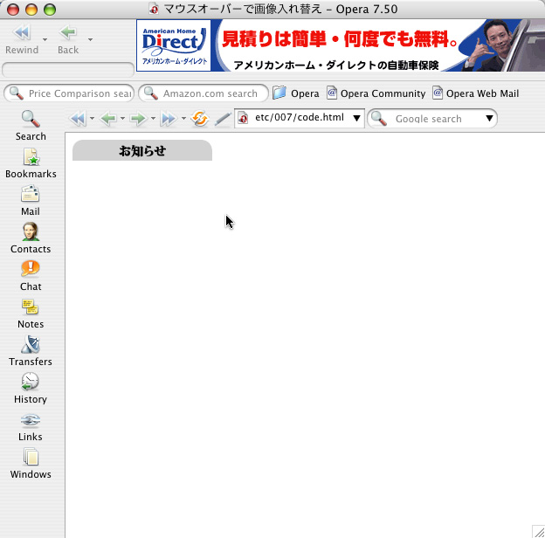
Task: Open the Notes panel
Action: coord(31,314)
